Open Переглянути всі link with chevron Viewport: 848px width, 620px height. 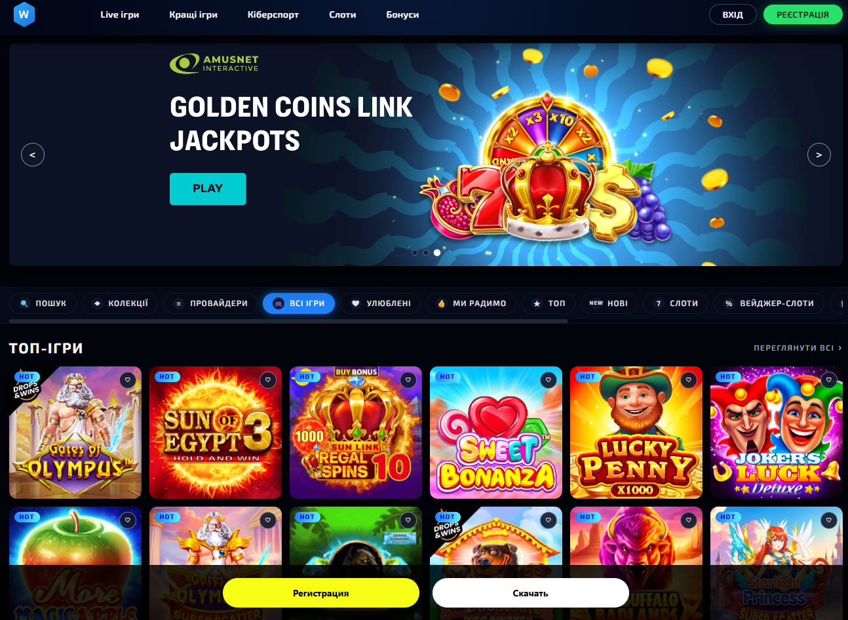(798, 348)
